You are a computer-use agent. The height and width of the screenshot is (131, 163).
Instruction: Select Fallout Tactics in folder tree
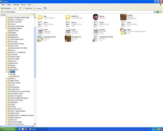coord(15,81)
